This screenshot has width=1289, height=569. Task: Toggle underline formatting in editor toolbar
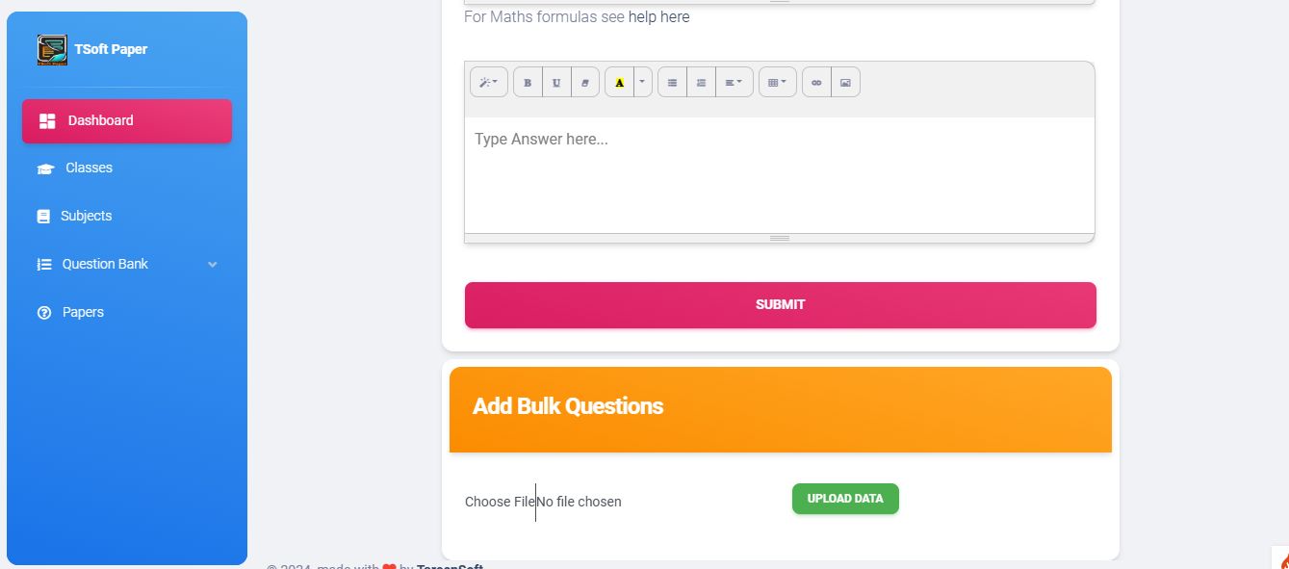(556, 83)
